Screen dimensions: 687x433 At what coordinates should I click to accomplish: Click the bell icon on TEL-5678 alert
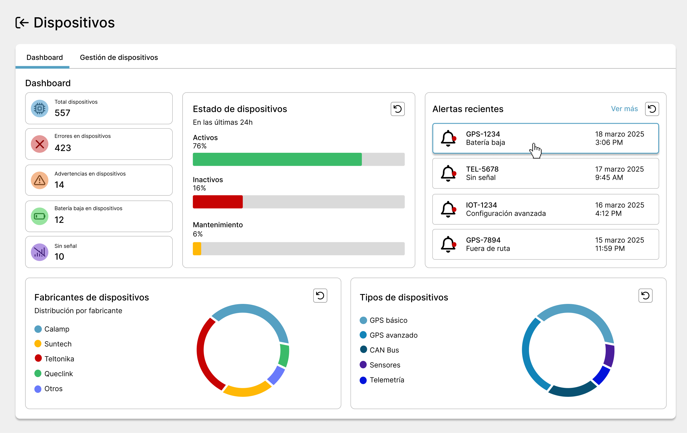[448, 173]
